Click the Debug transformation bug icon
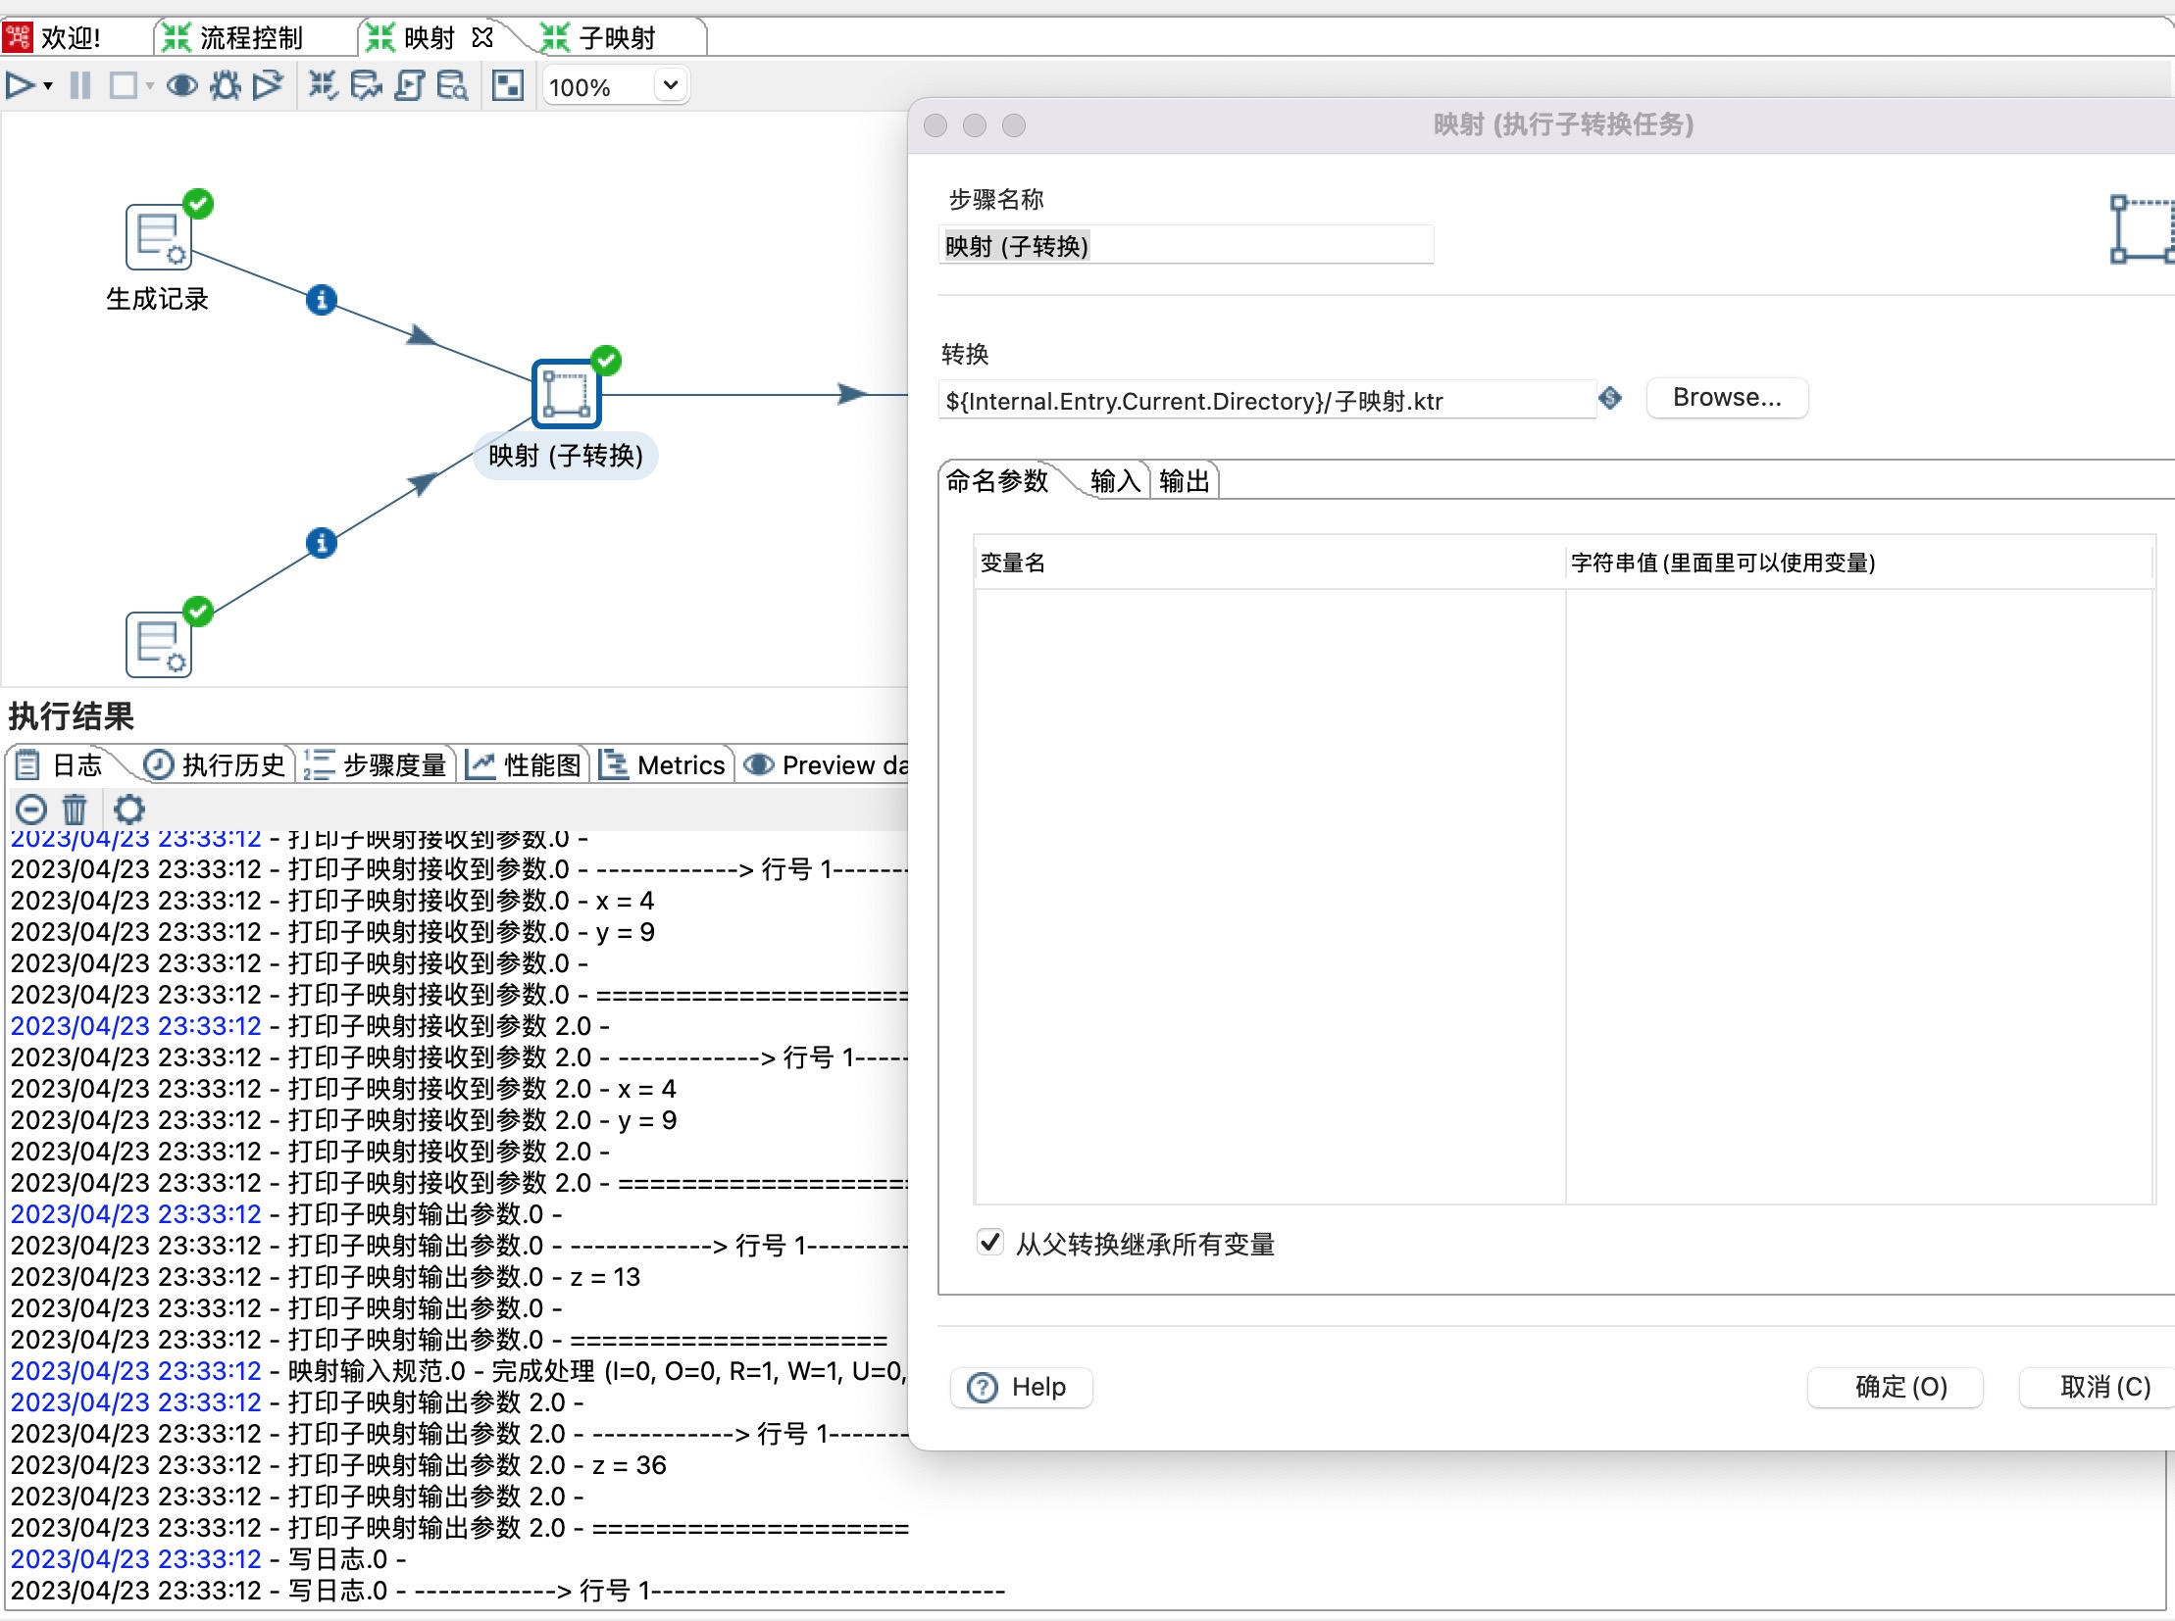 click(x=225, y=86)
